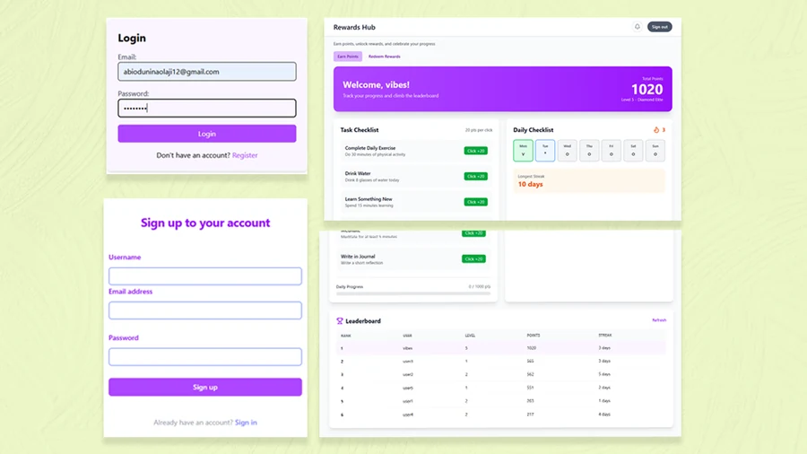Screen dimensions: 807x454
Task: Refresh the Leaderboard
Action: [x=659, y=320]
